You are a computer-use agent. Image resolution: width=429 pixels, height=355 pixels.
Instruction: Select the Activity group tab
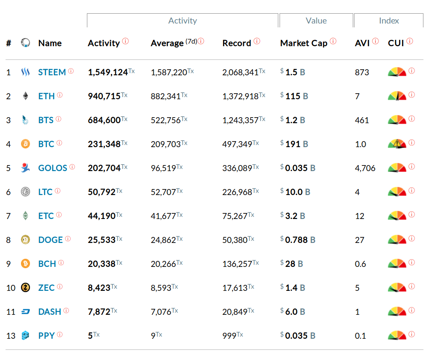coord(182,21)
